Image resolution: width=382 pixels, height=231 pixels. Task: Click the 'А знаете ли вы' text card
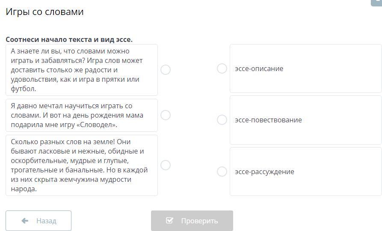point(81,70)
